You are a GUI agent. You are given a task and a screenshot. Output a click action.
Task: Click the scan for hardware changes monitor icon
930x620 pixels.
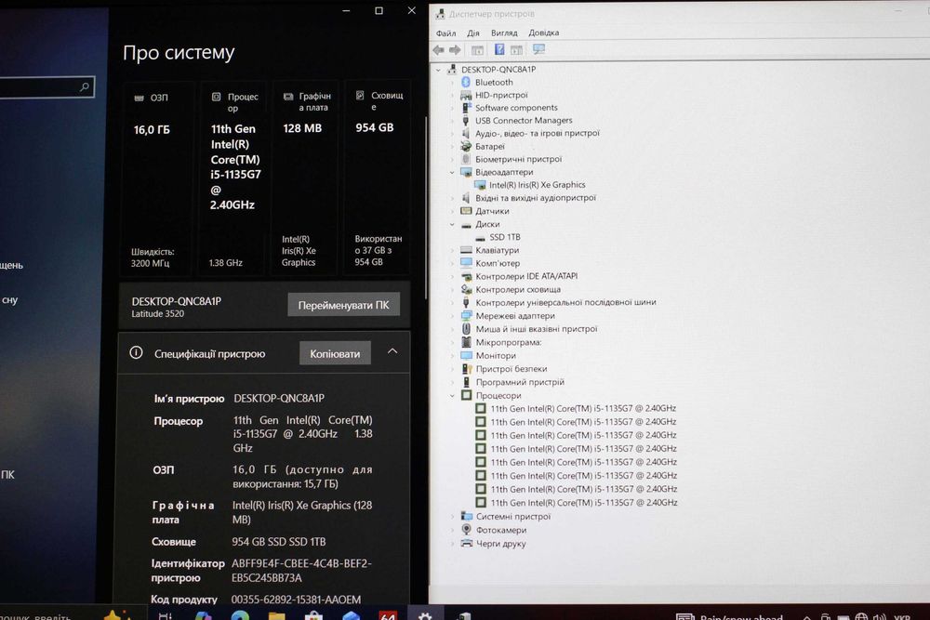coord(538,49)
